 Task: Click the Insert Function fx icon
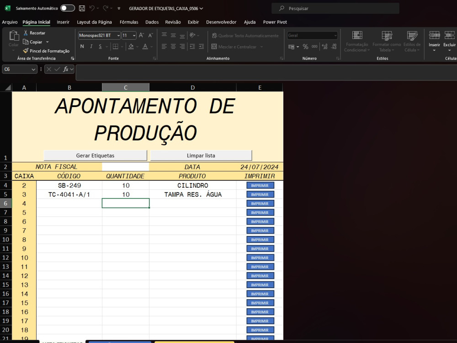coord(65,69)
